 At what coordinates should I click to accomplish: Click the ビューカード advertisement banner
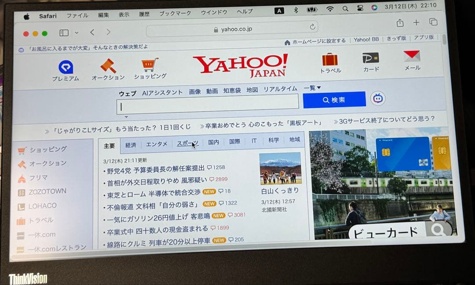[x=382, y=184]
